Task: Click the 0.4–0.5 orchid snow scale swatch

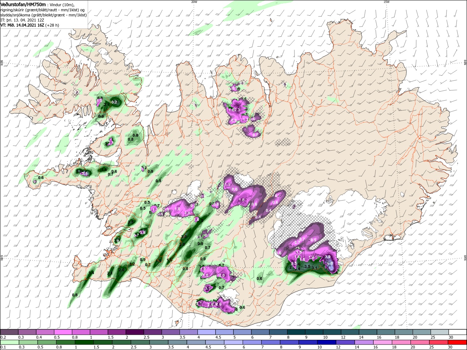Action: (45, 332)
